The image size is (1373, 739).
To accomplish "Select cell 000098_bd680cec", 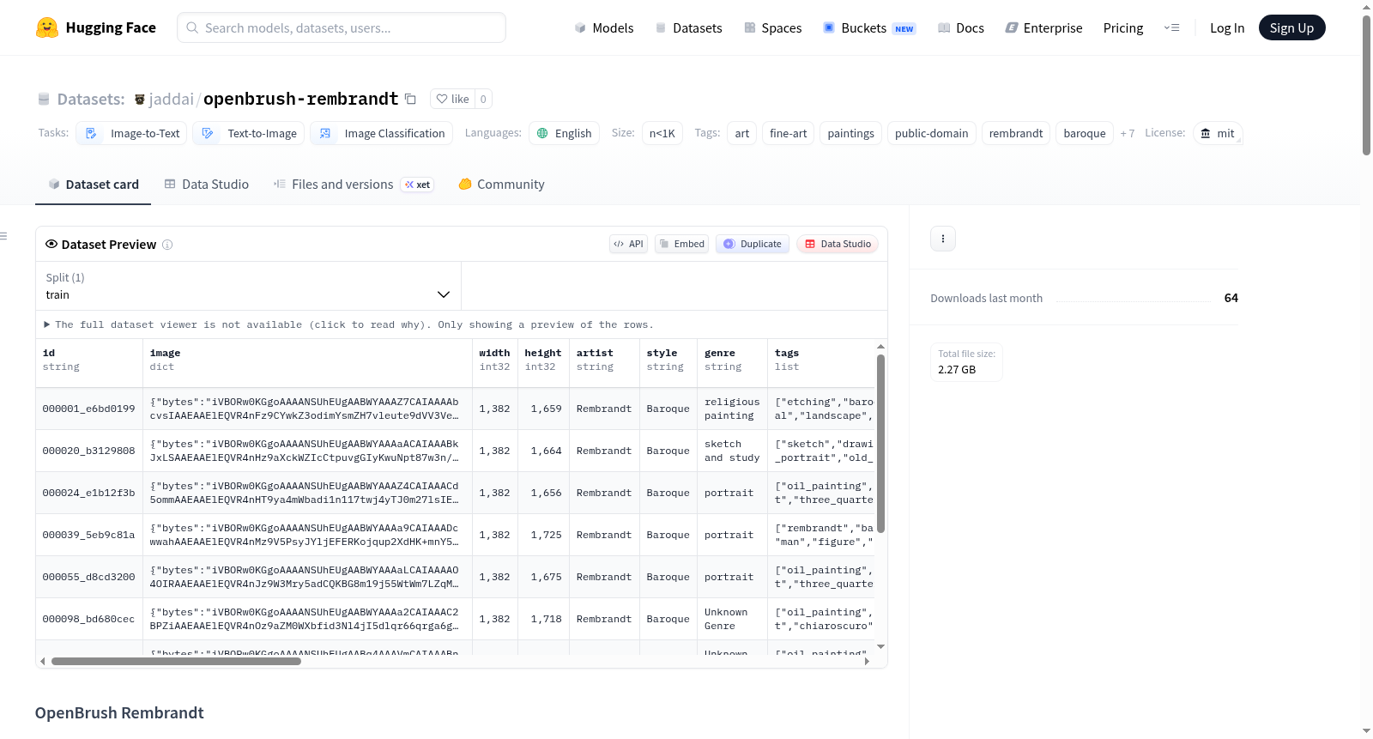I will [x=88, y=619].
